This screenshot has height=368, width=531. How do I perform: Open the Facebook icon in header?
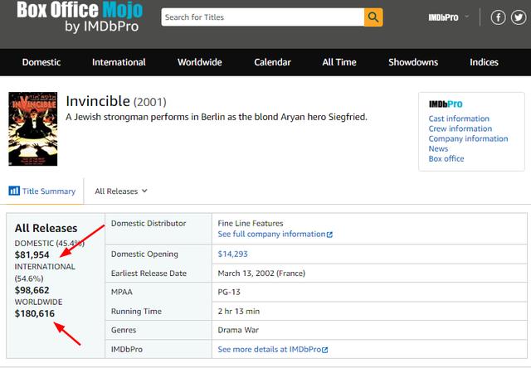click(x=498, y=17)
